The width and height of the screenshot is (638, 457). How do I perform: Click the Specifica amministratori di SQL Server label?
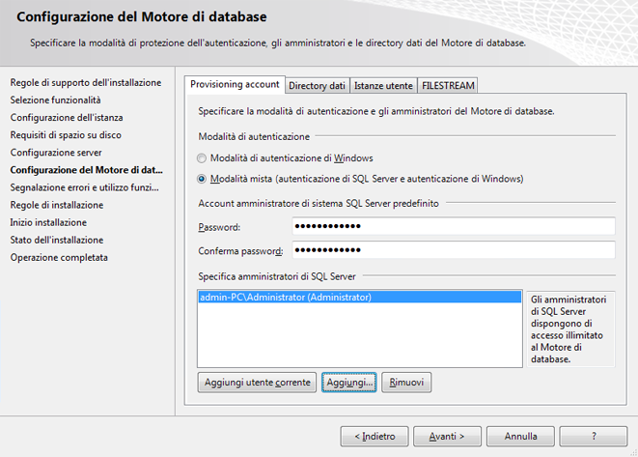277,276
